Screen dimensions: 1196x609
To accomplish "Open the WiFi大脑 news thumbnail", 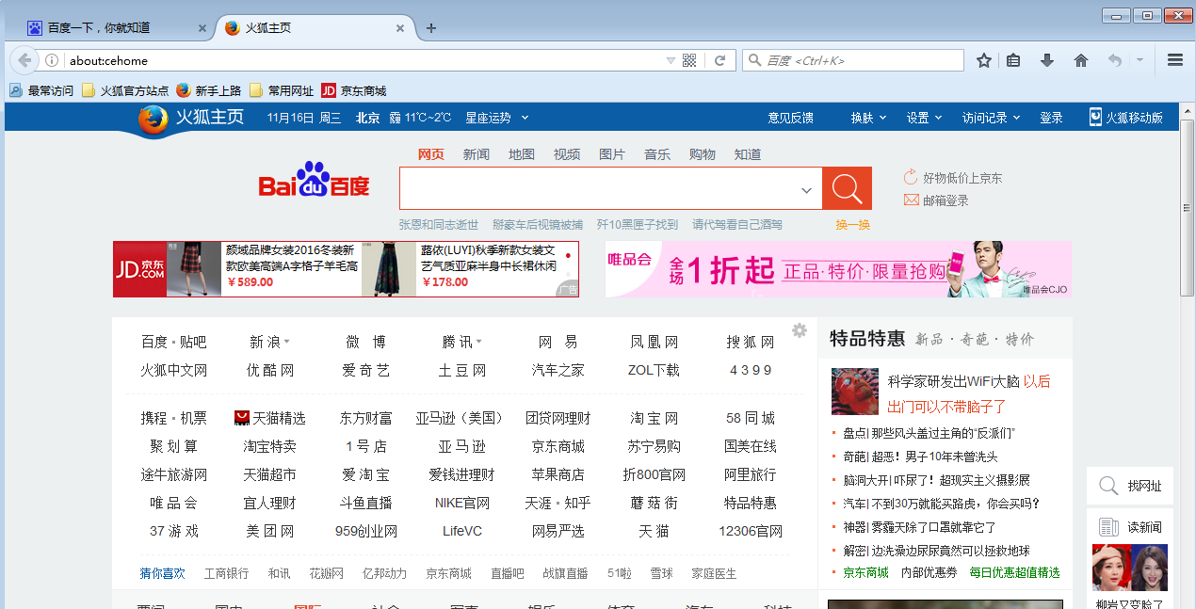I will [x=855, y=392].
